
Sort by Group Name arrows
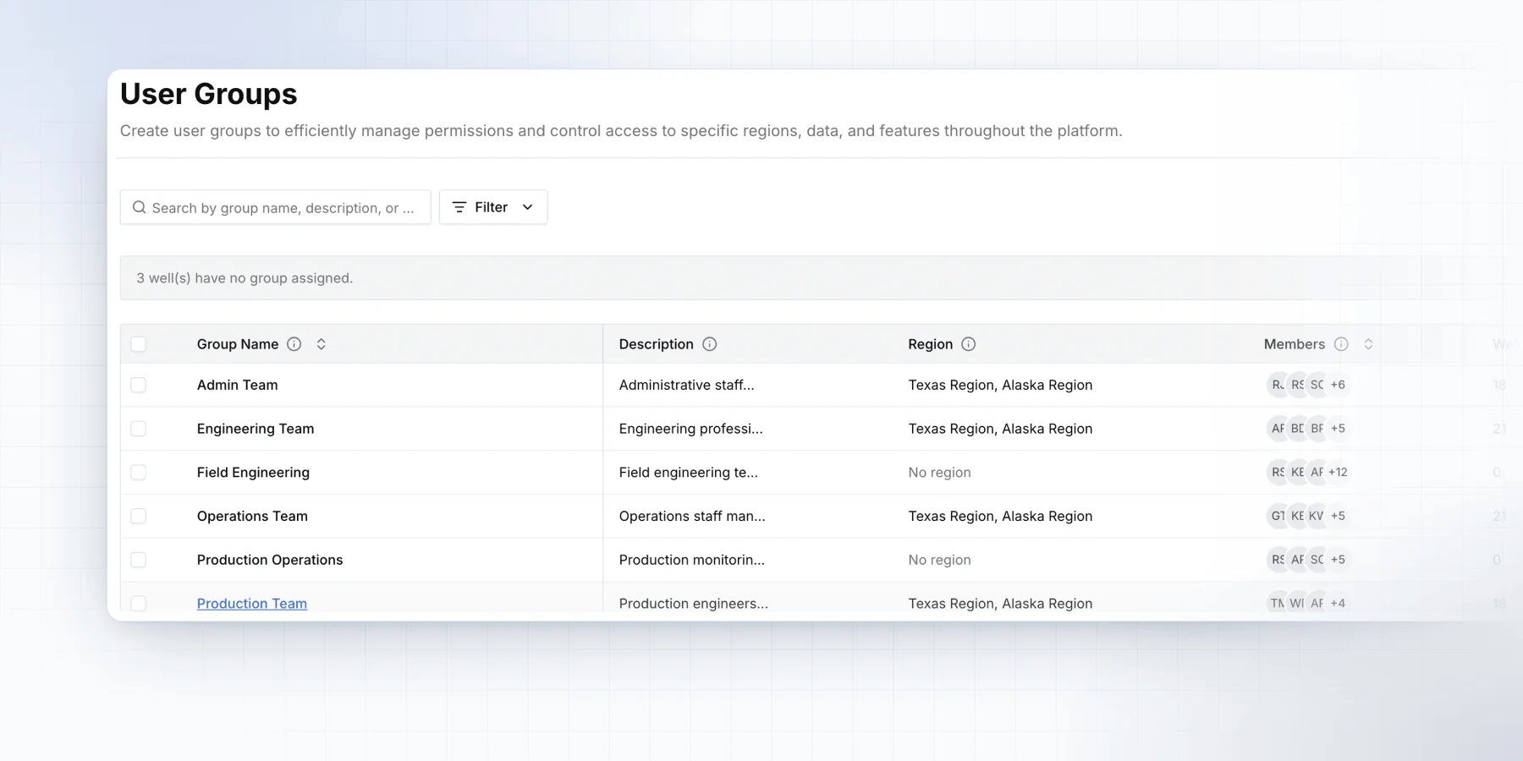[322, 344]
